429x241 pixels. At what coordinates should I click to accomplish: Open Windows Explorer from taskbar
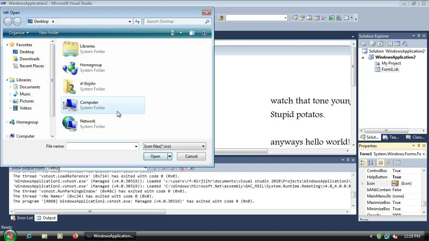[x=45, y=236]
